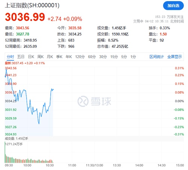Select the 分时 chart tab
The width and height of the screenshot is (188, 170).
click(10, 57)
